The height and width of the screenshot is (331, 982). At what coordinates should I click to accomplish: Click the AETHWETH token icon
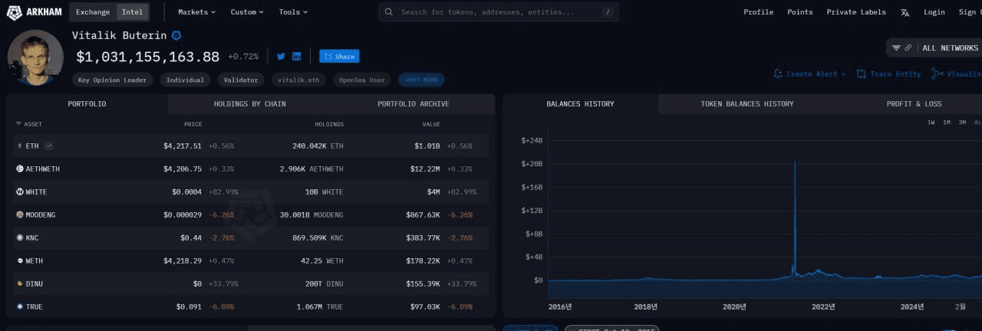point(20,169)
